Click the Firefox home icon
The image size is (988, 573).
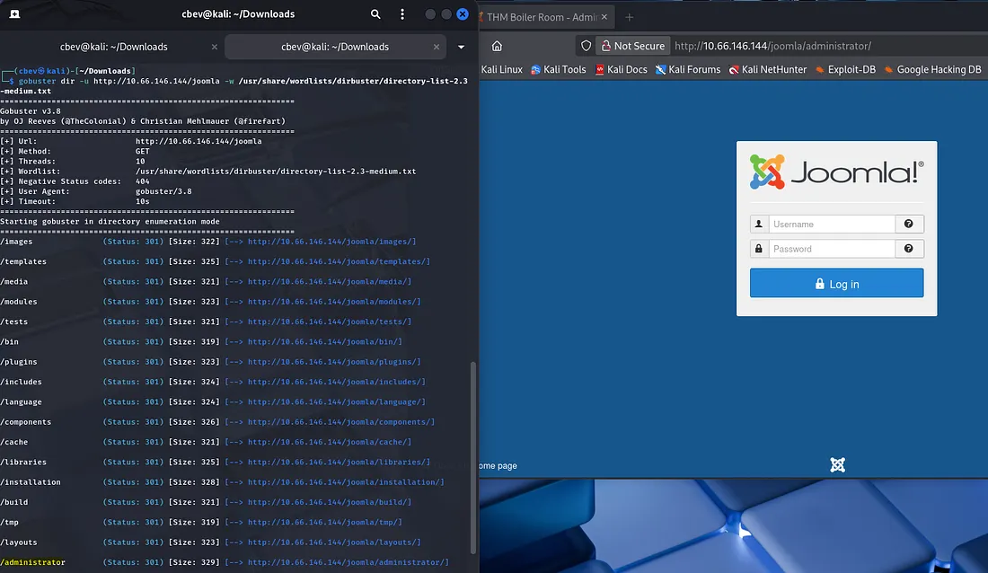(497, 46)
